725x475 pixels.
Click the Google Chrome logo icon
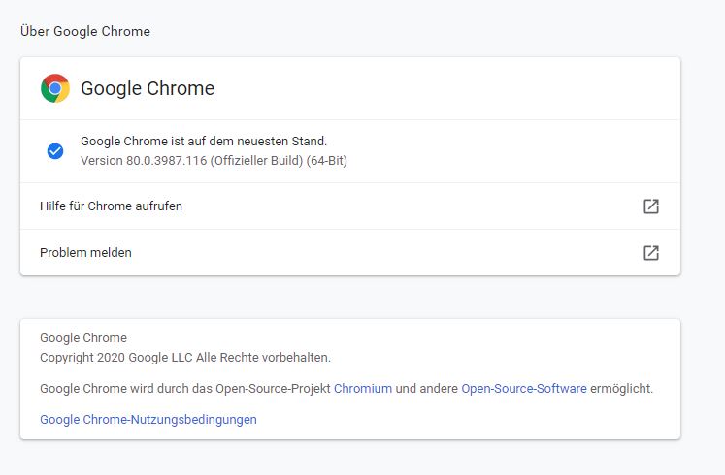[x=55, y=89]
